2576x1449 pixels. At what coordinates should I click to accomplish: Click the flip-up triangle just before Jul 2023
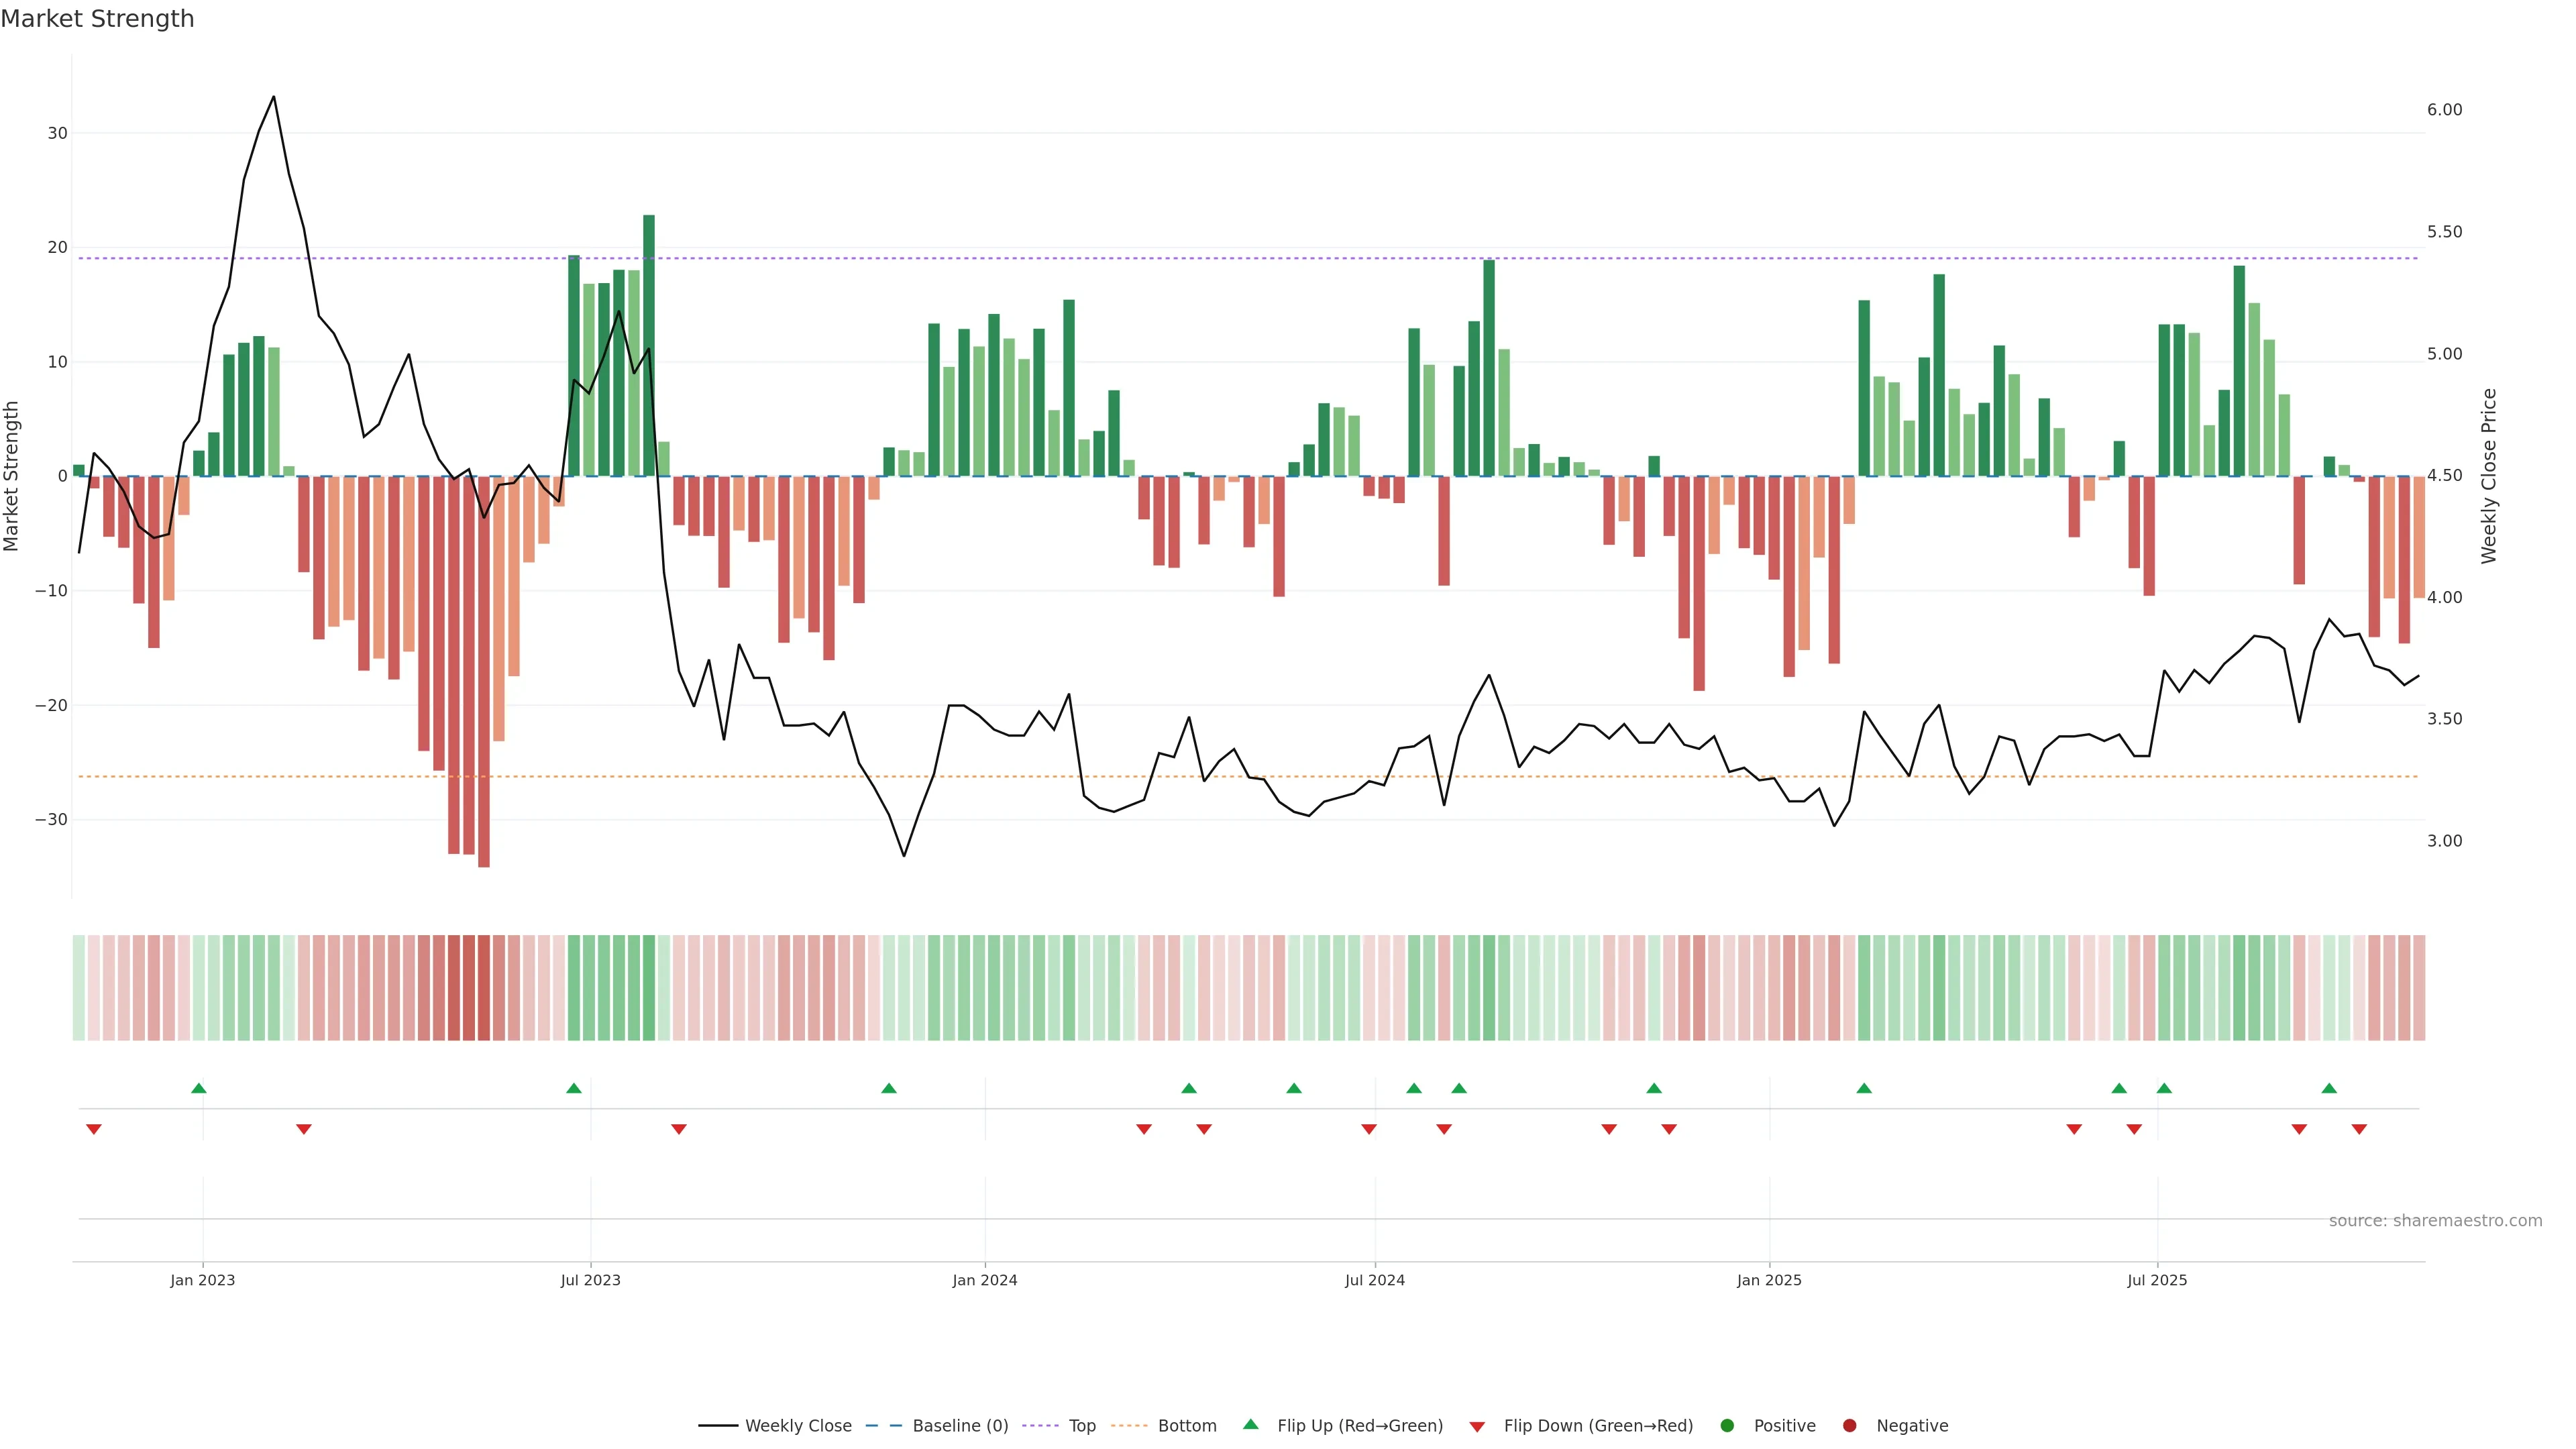click(574, 1088)
